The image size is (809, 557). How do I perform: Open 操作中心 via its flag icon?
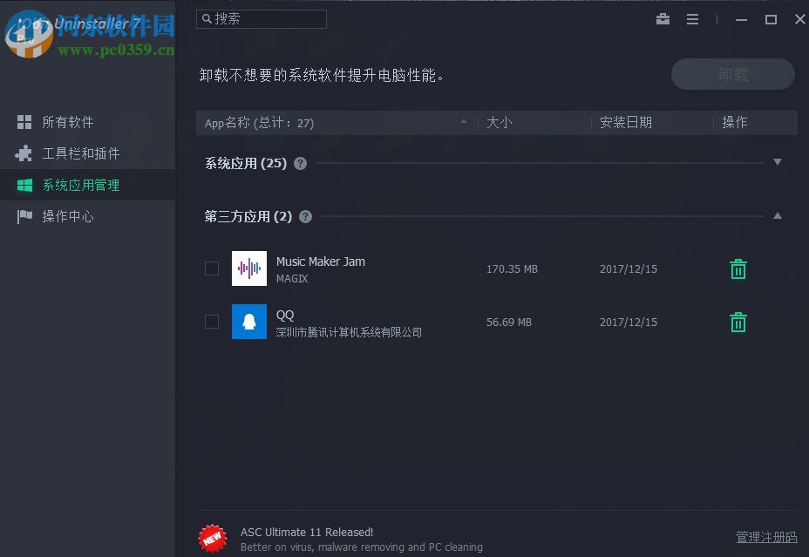click(x=22, y=215)
